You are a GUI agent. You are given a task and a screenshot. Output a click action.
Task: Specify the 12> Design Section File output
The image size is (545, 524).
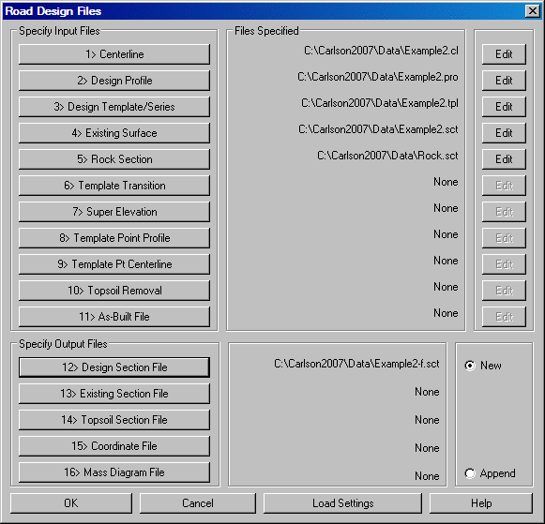coord(114,367)
